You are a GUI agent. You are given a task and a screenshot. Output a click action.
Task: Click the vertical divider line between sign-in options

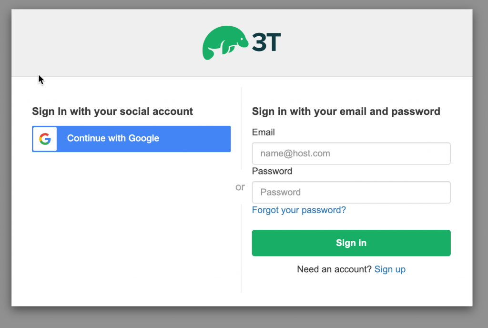point(241,249)
